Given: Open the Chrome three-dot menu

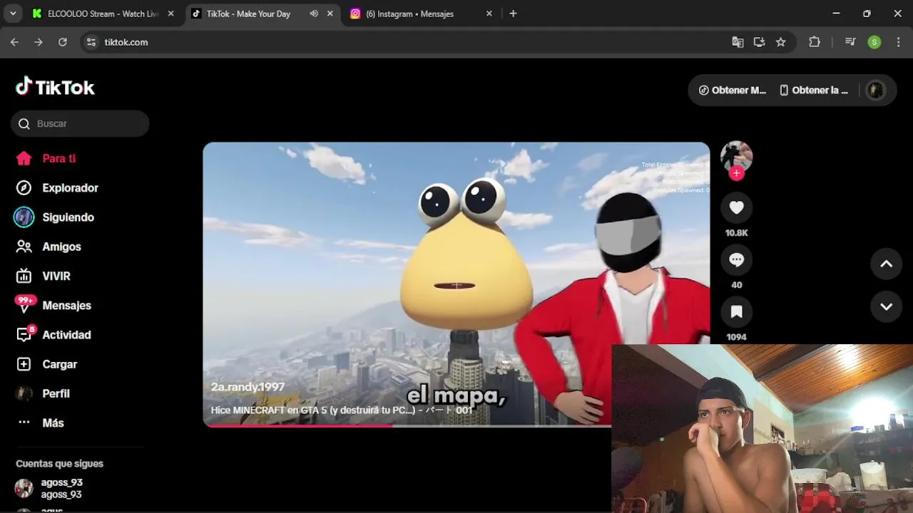Looking at the screenshot, I should pos(897,42).
